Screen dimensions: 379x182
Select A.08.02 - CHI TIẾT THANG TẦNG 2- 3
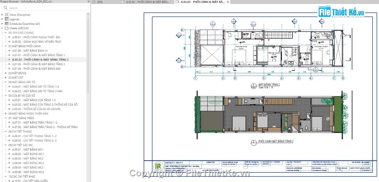(x=34, y=140)
